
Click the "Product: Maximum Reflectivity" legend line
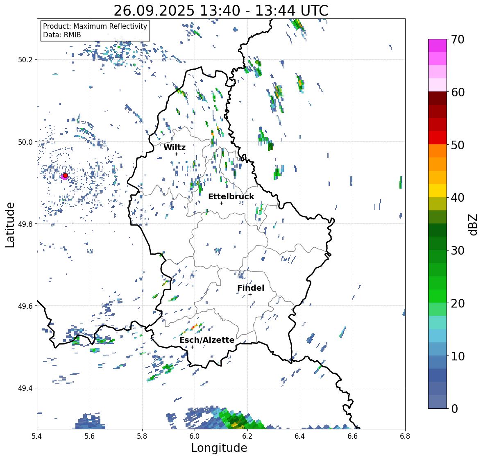coord(95,26)
